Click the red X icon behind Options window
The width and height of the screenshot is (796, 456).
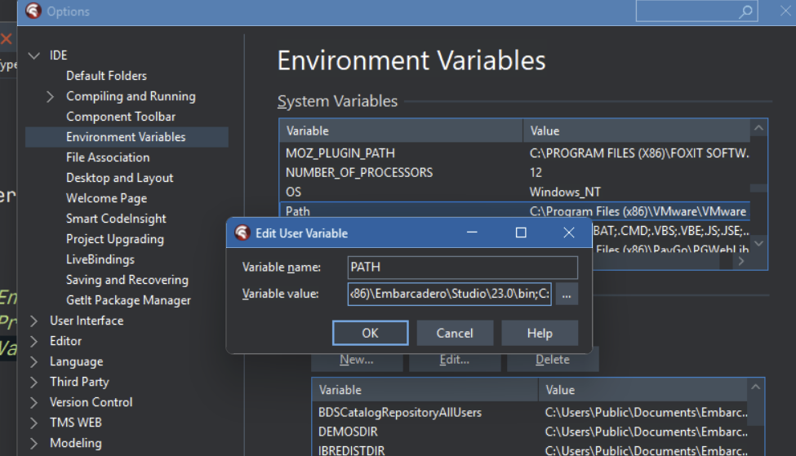point(6,38)
